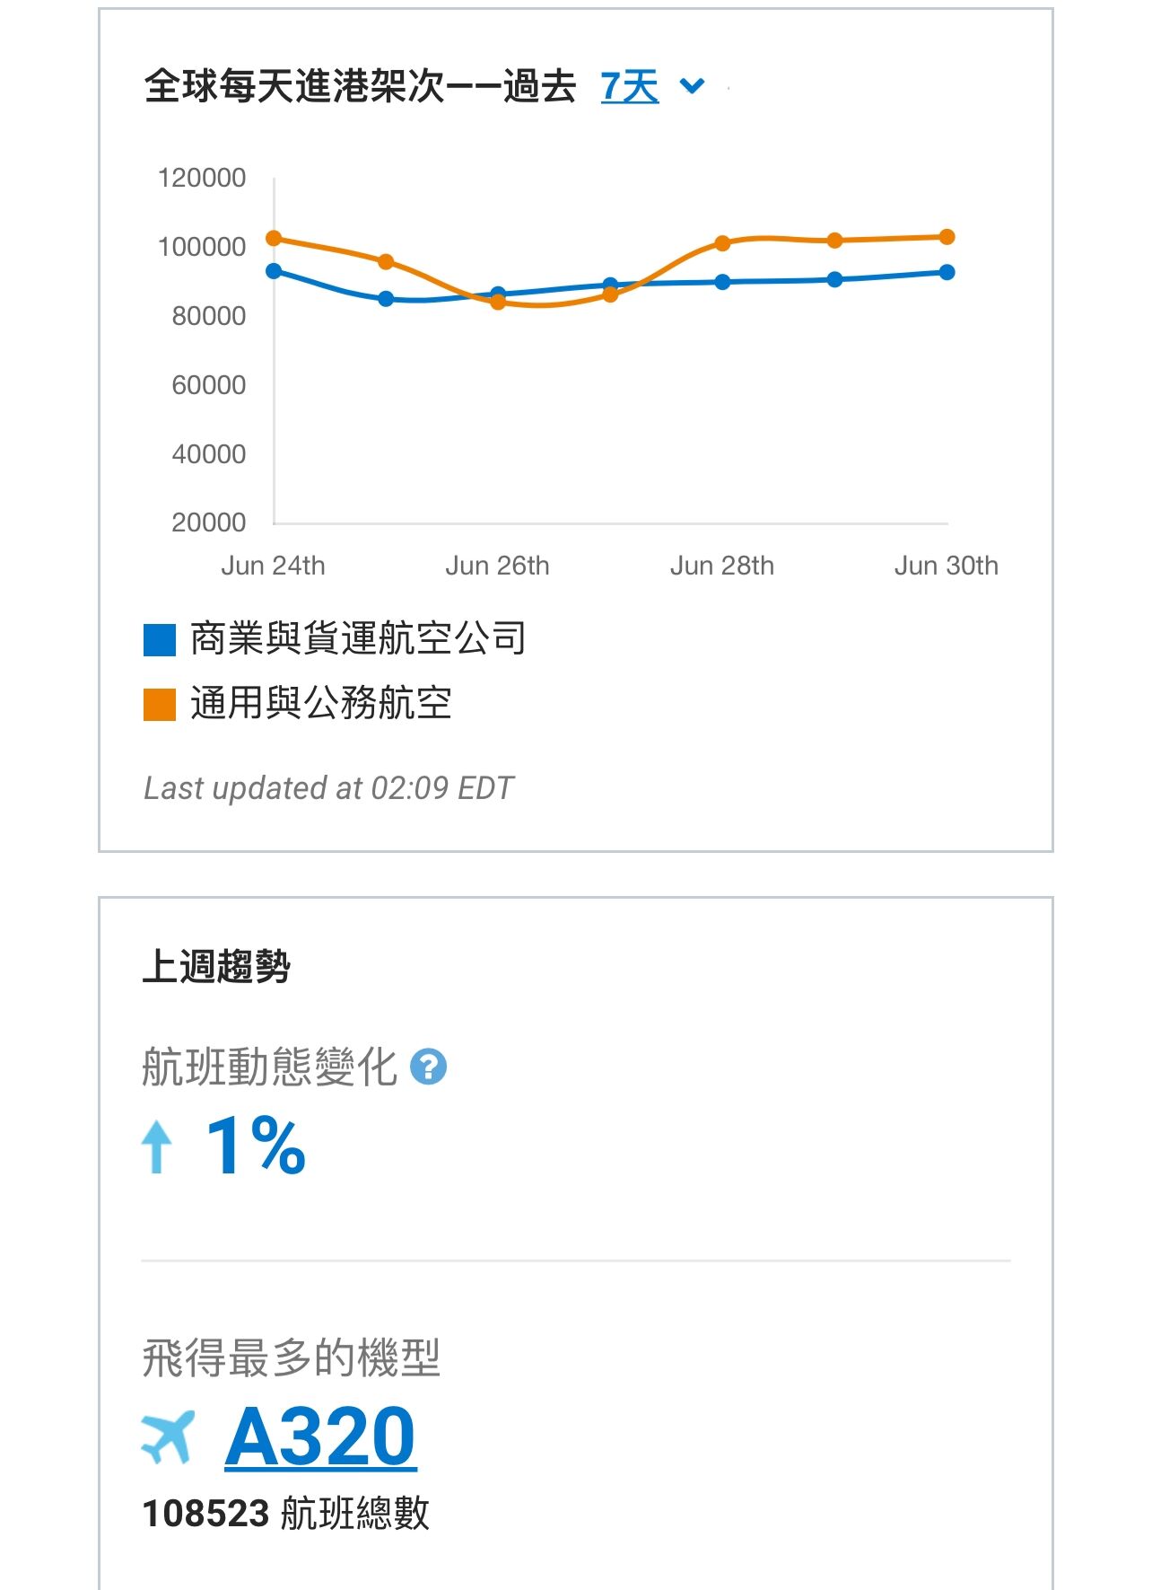Click the 1% flight change value

click(256, 1146)
